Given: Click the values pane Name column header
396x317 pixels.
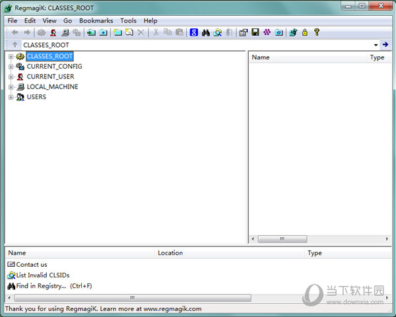Looking at the screenshot, I should click(308, 57).
